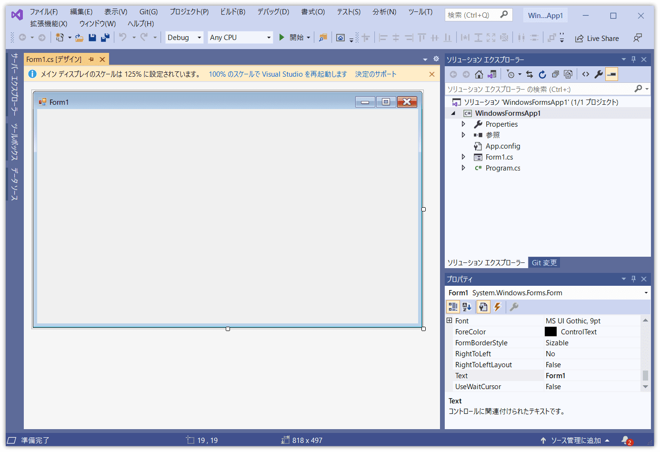Expand the Properties node in solution tree
This screenshot has width=660, height=452.
[x=463, y=124]
